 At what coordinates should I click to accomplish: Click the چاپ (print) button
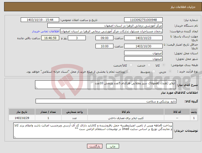click(112, 146)
